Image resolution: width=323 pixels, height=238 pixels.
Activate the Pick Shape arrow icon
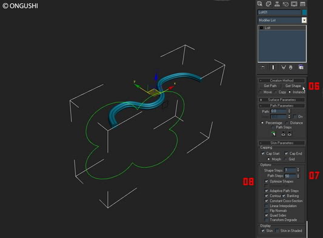tap(273, 134)
